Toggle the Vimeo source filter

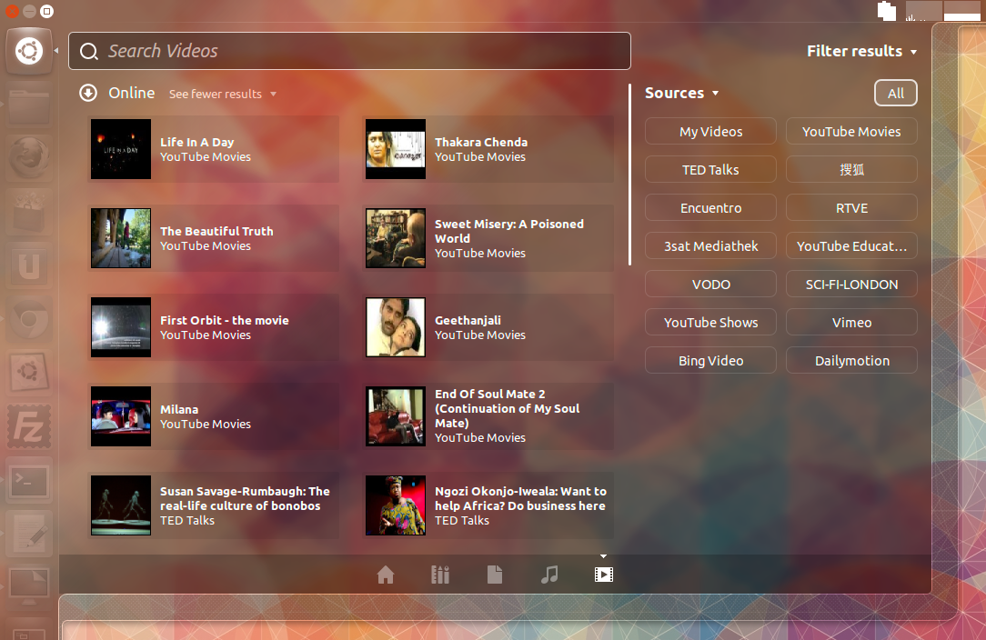[x=851, y=323]
